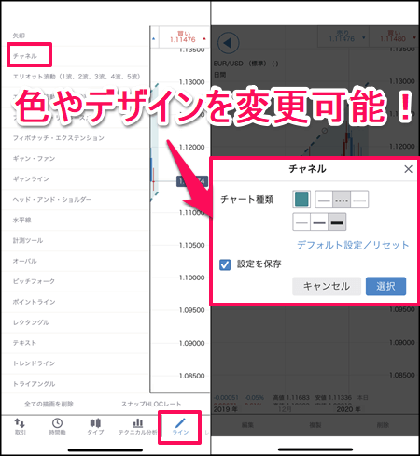Image resolution: width=420 pixels, height=456 pixels.
Task: Tap the round back arrow button
Action: (x=229, y=43)
